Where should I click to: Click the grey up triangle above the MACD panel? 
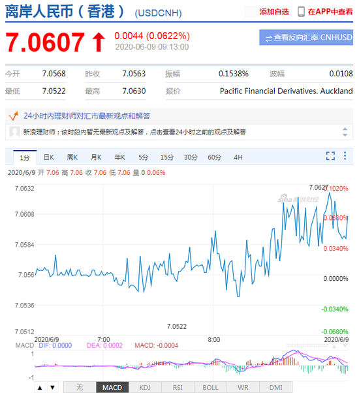(x=334, y=346)
